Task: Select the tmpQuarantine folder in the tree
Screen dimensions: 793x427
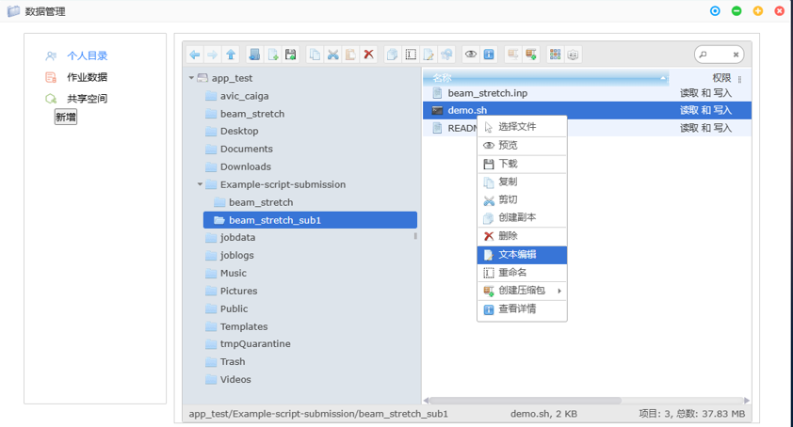Action: [255, 344]
